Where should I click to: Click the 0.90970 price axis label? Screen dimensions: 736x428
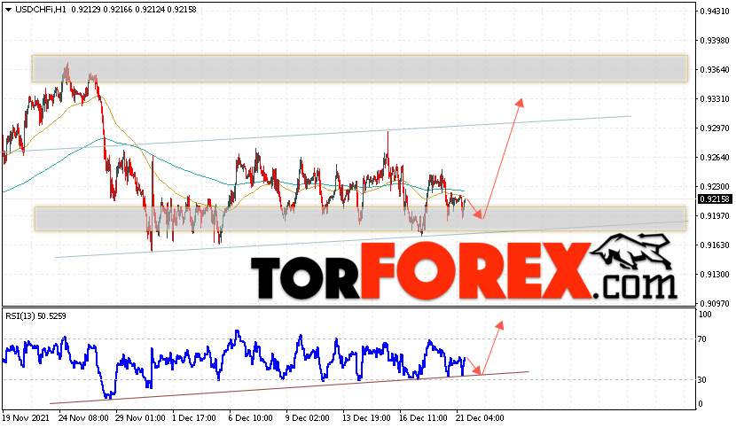coord(715,304)
